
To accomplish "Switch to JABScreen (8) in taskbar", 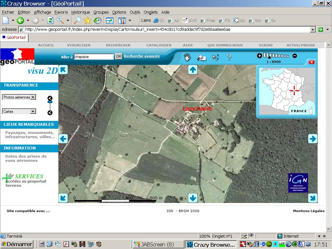I will coord(158,244).
